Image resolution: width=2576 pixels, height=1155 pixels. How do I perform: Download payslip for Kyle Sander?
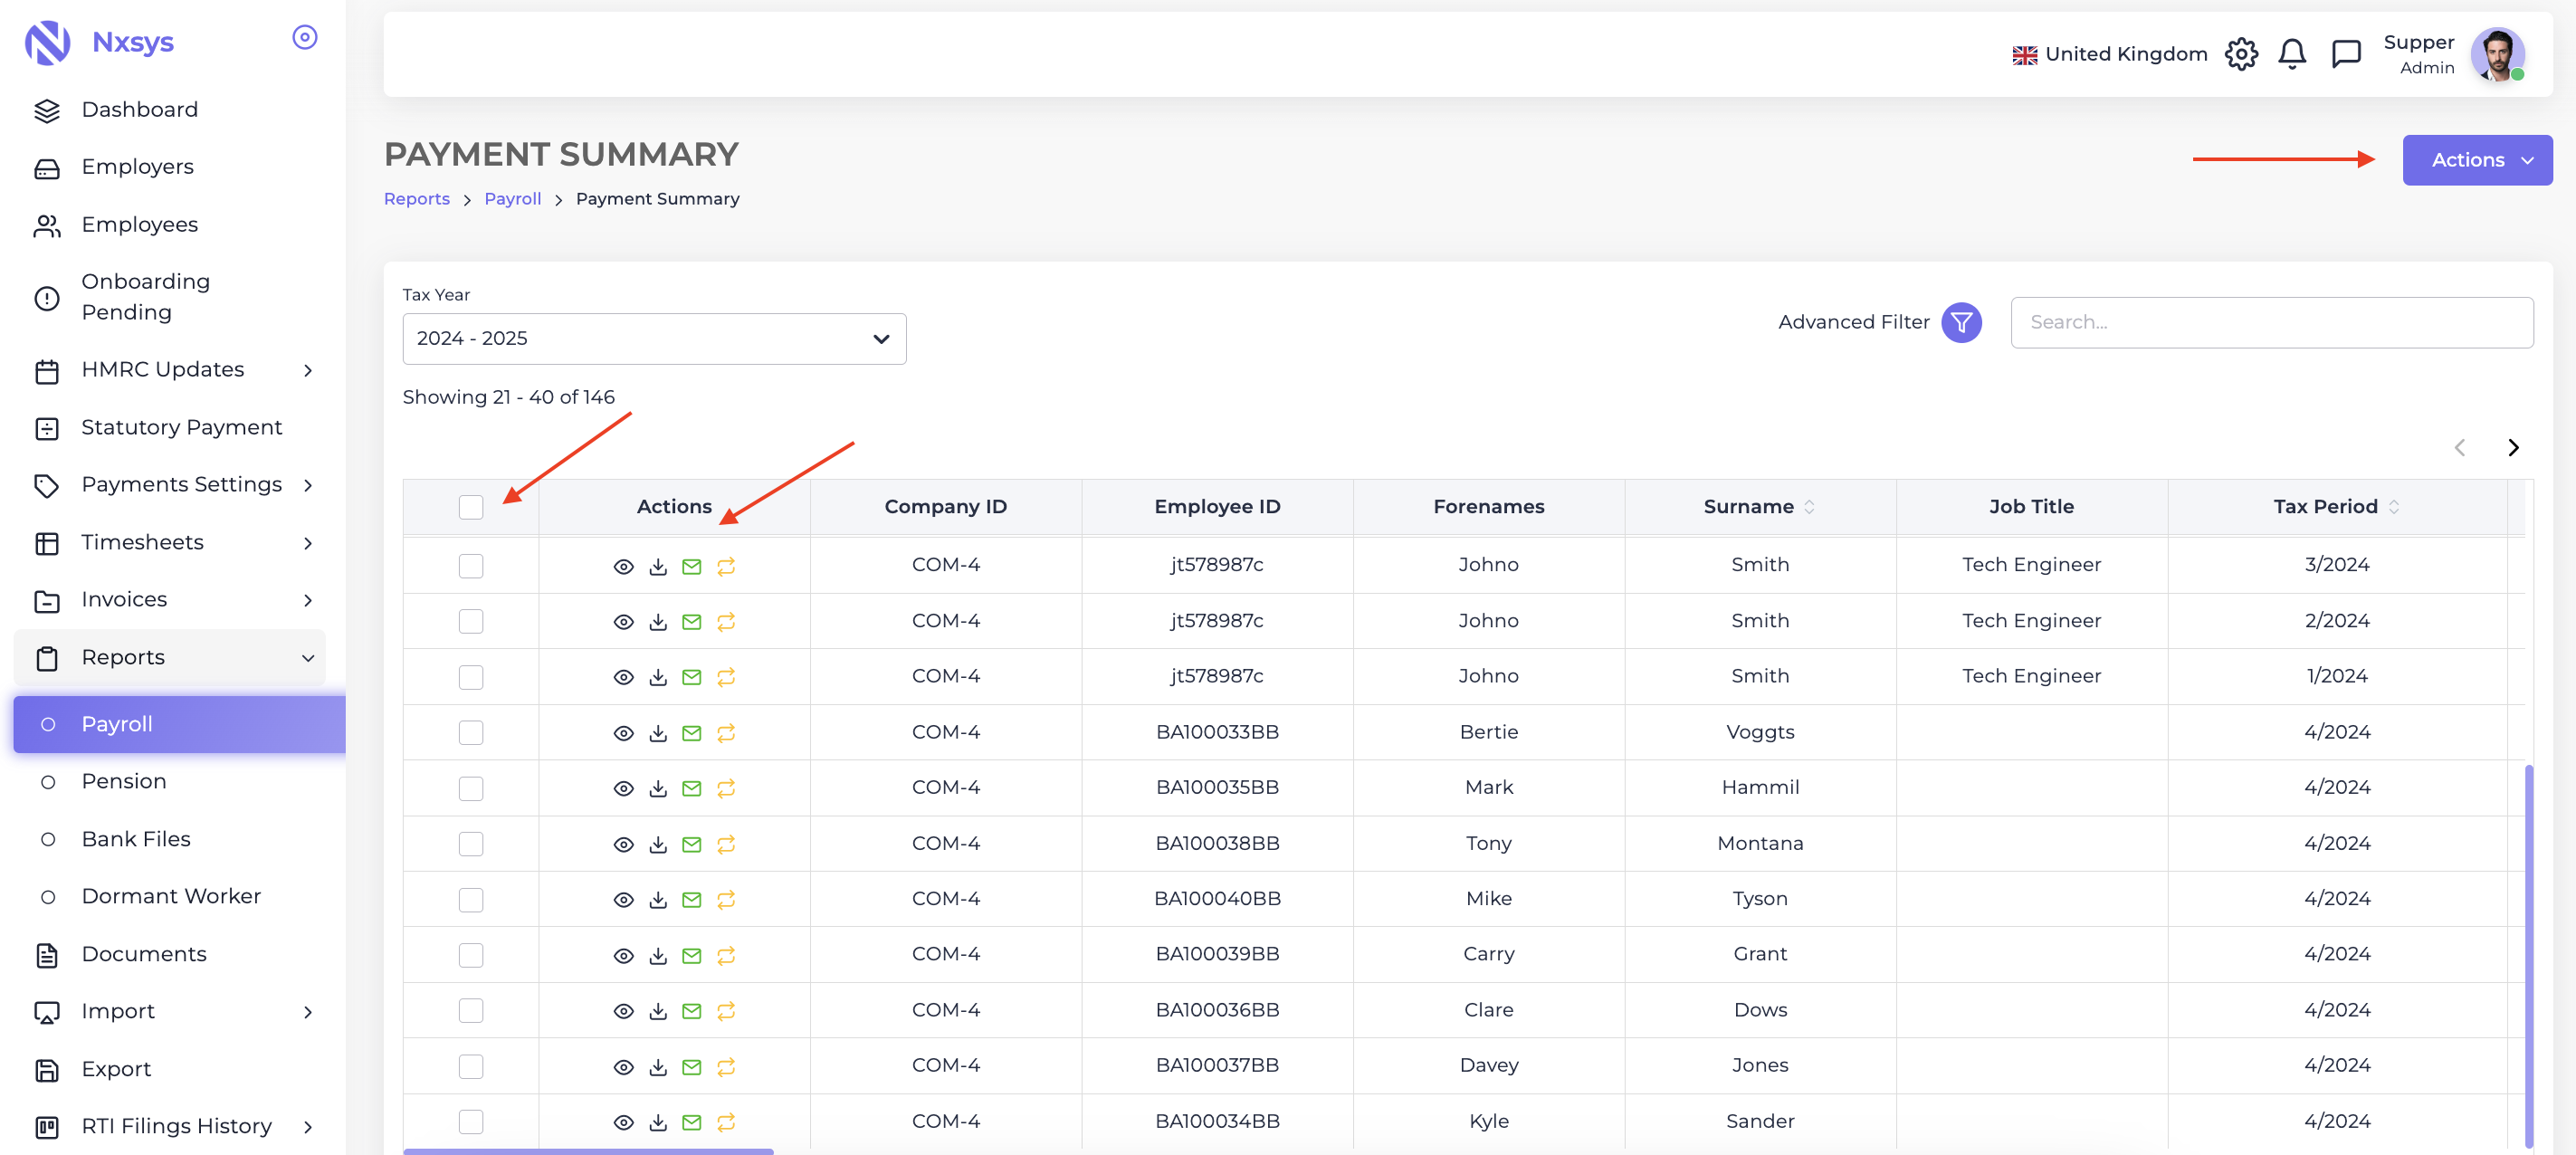pyautogui.click(x=658, y=1123)
